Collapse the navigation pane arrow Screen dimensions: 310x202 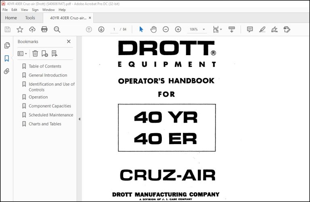[x=79, y=119]
